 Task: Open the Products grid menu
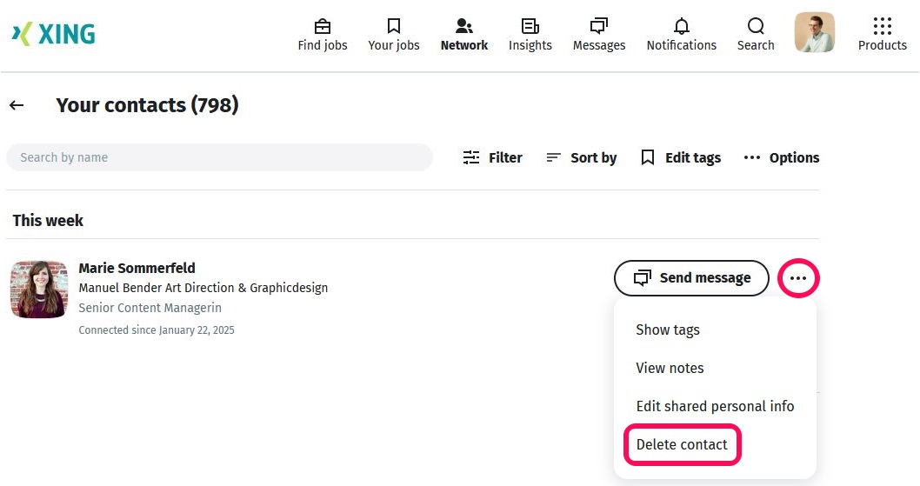(882, 35)
